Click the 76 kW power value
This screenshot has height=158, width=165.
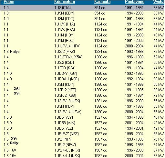(x=159, y=139)
